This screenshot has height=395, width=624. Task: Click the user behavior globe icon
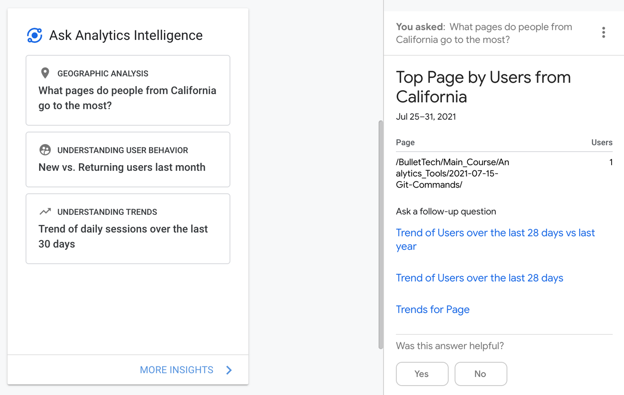point(45,150)
